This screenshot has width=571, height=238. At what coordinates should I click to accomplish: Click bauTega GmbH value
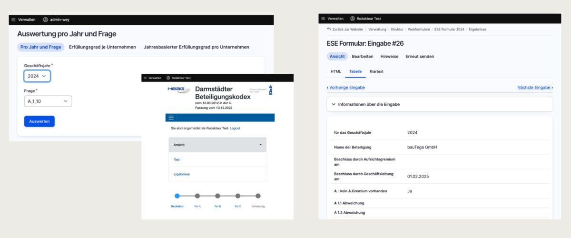422,147
